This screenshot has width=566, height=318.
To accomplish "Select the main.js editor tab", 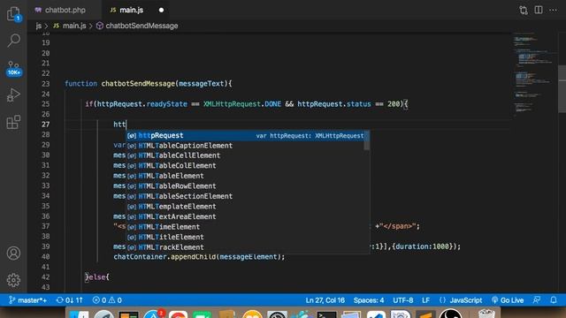I will pyautogui.click(x=131, y=10).
